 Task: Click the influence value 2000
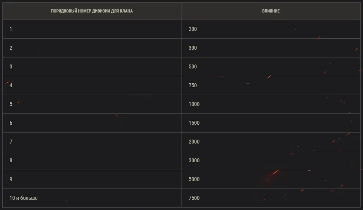(x=194, y=142)
